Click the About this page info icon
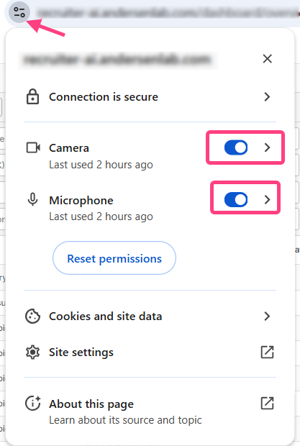 pyautogui.click(x=32, y=403)
